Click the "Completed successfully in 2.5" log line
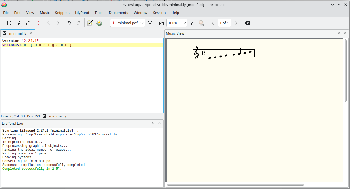The width and height of the screenshot is (350, 189). (x=32, y=169)
